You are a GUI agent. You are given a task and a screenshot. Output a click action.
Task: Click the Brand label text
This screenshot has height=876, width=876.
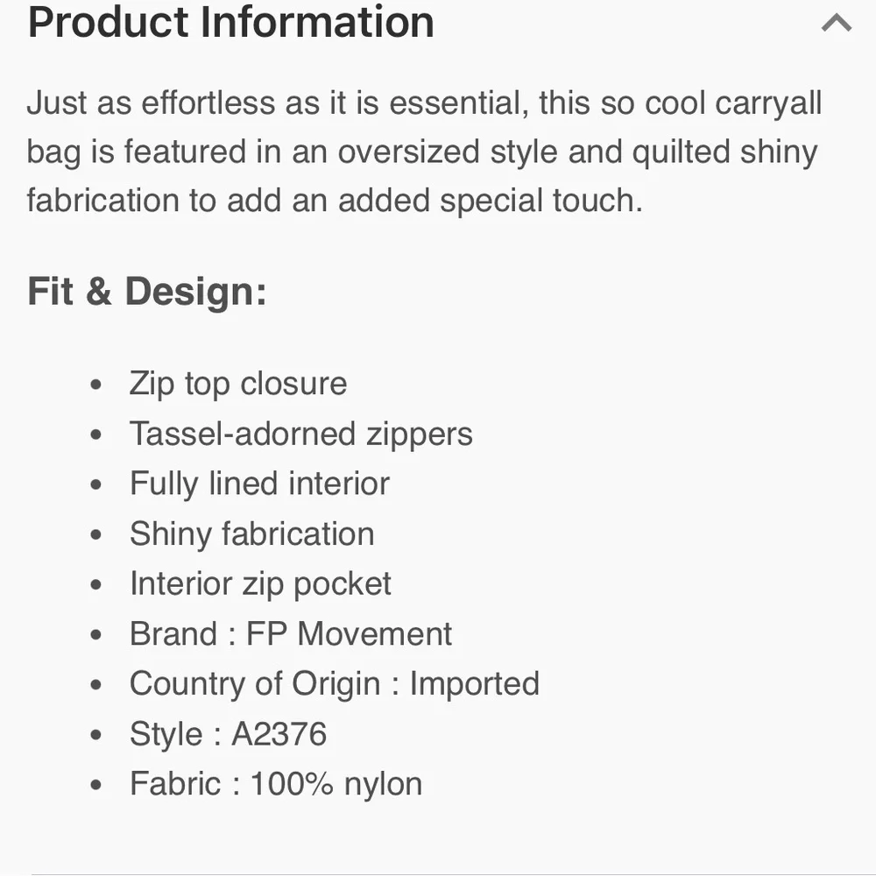tap(173, 633)
